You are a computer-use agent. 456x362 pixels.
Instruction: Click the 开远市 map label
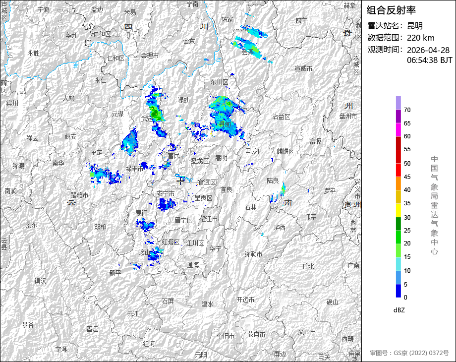point(245,300)
